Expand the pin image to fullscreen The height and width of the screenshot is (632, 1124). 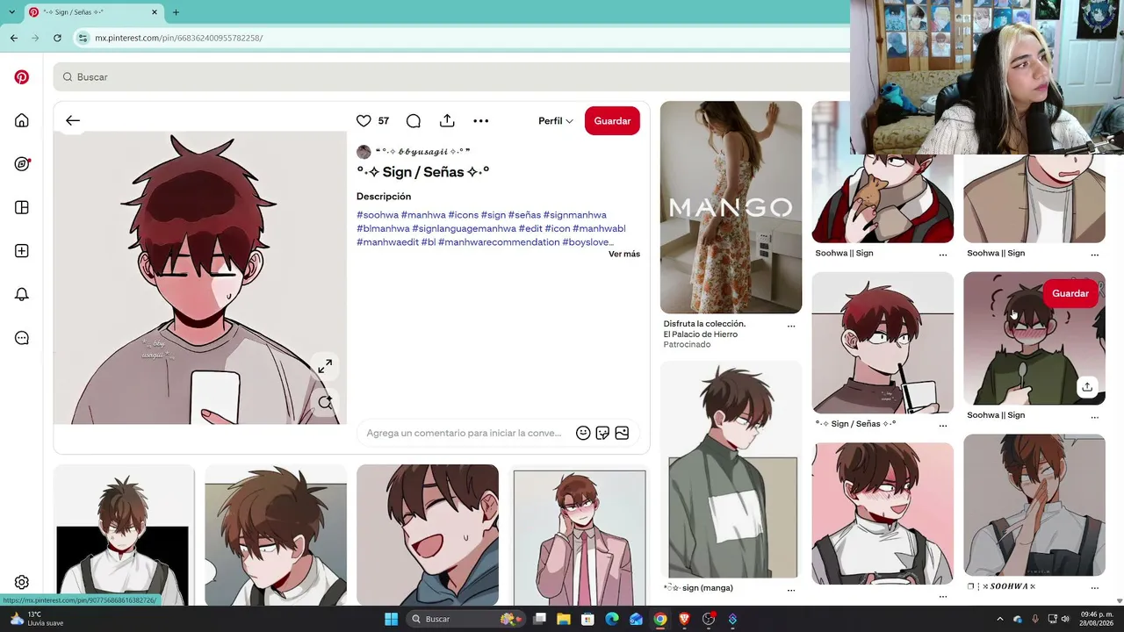325,366
